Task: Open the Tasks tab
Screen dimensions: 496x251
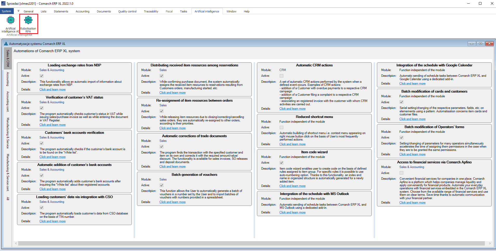Action: pos(184,11)
